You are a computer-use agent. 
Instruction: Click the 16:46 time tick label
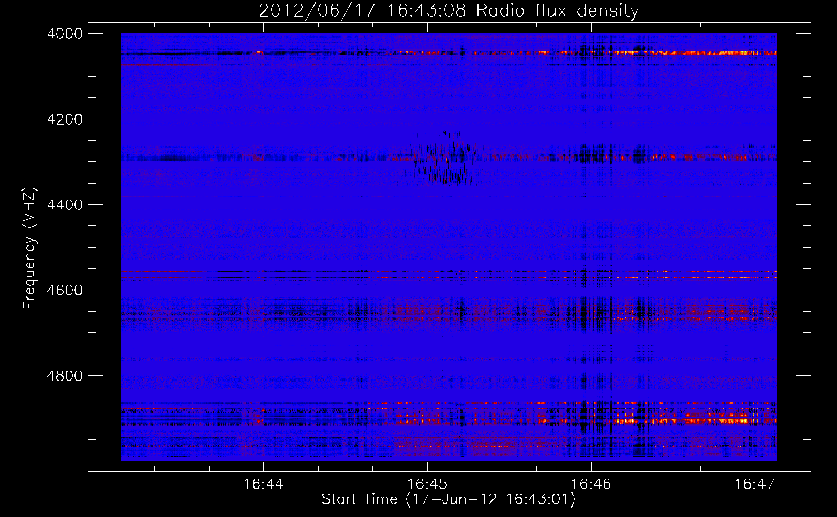pyautogui.click(x=591, y=484)
